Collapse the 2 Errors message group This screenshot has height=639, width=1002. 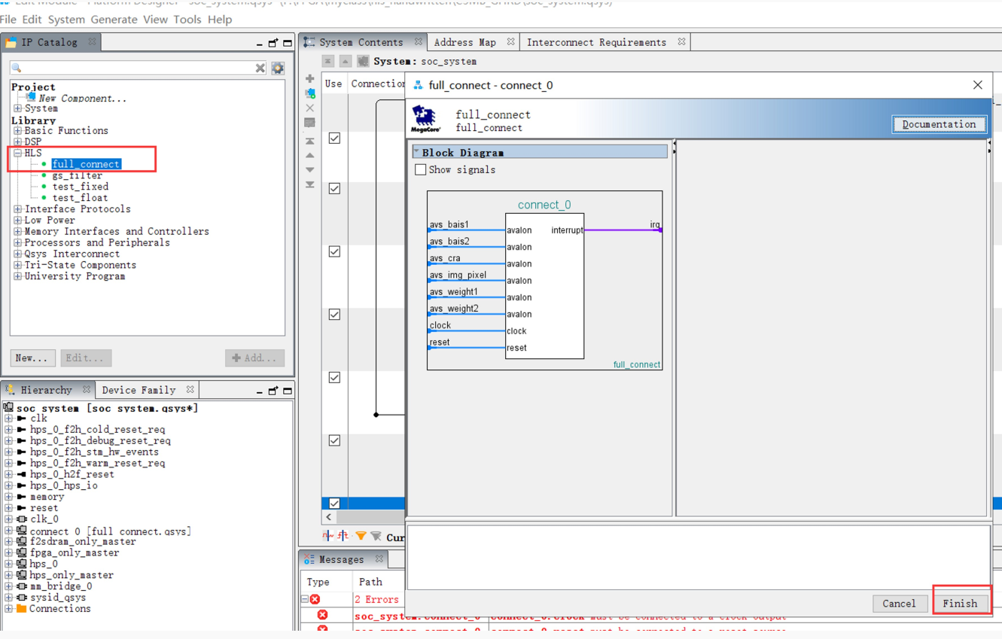[x=306, y=600]
